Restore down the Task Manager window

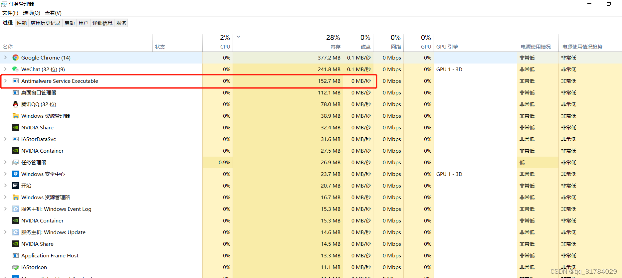(608, 4)
